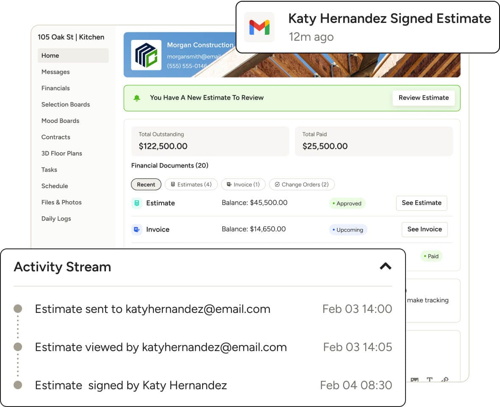Click the link icon in editor toolbar
Viewport: 500px width, 407px height.
coord(444,380)
